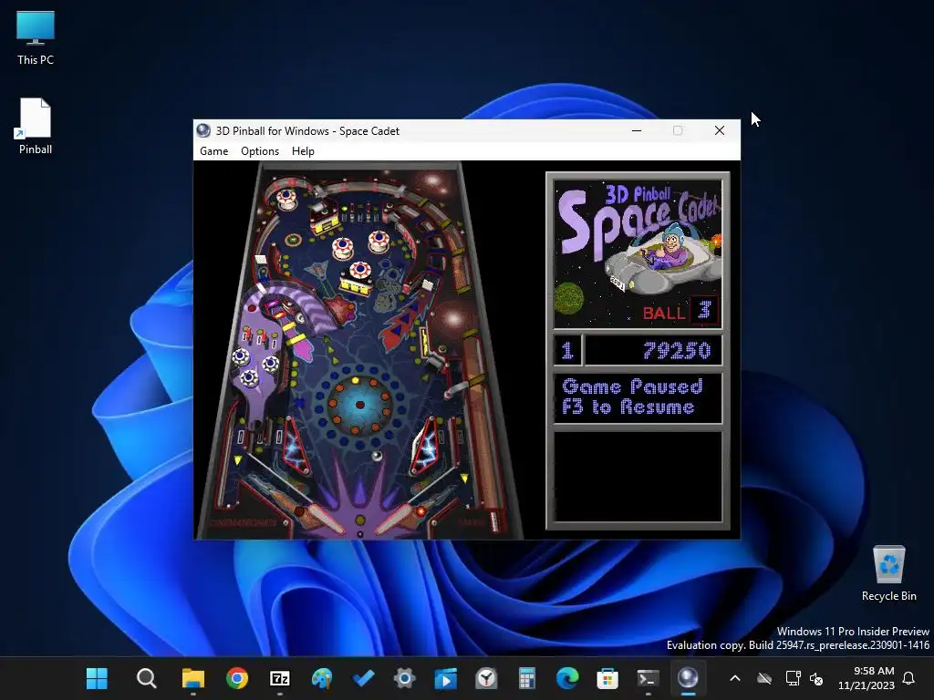934x700 pixels.
Task: Select the Pinball shortcut on the desktop
Action: (36, 126)
